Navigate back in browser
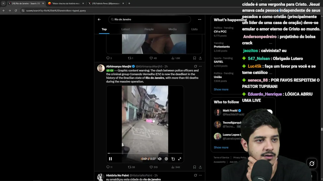 point(4,11)
